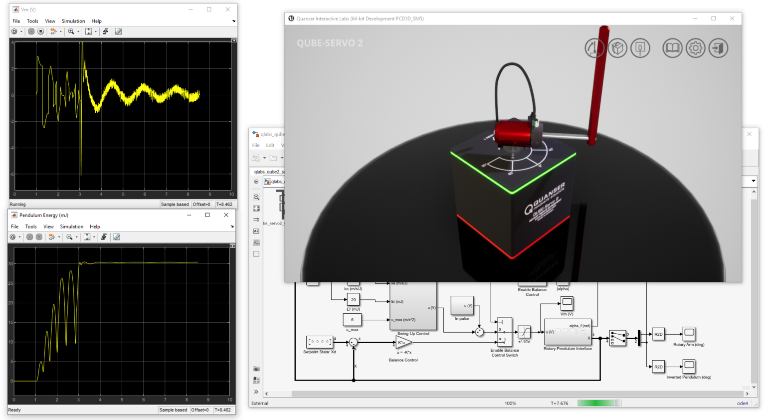Select the u_max constant block

pyautogui.click(x=352, y=320)
